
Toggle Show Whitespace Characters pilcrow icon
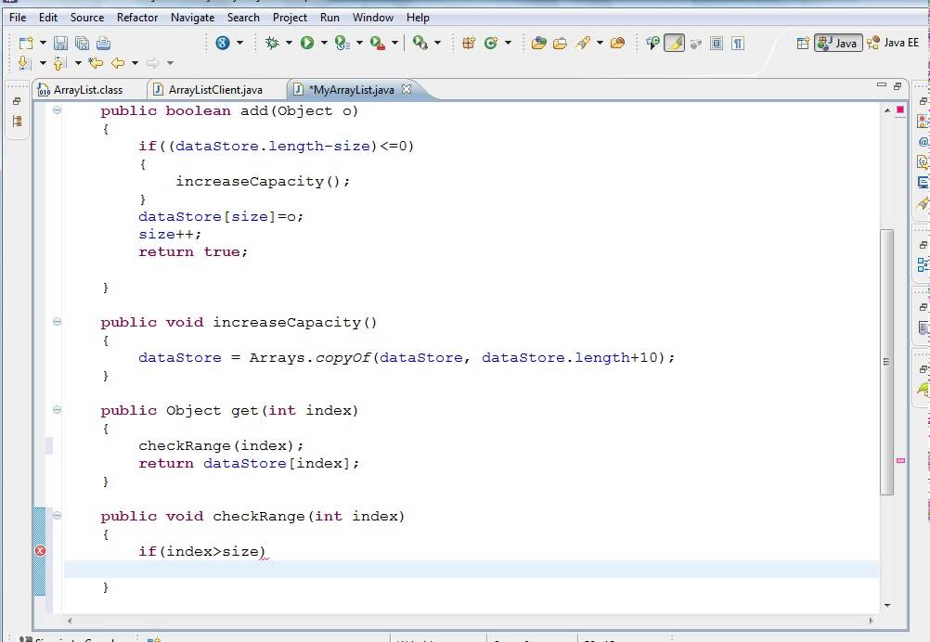738,43
